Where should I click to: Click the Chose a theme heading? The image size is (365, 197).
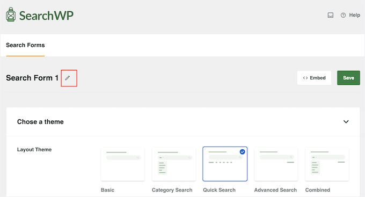[x=40, y=122]
